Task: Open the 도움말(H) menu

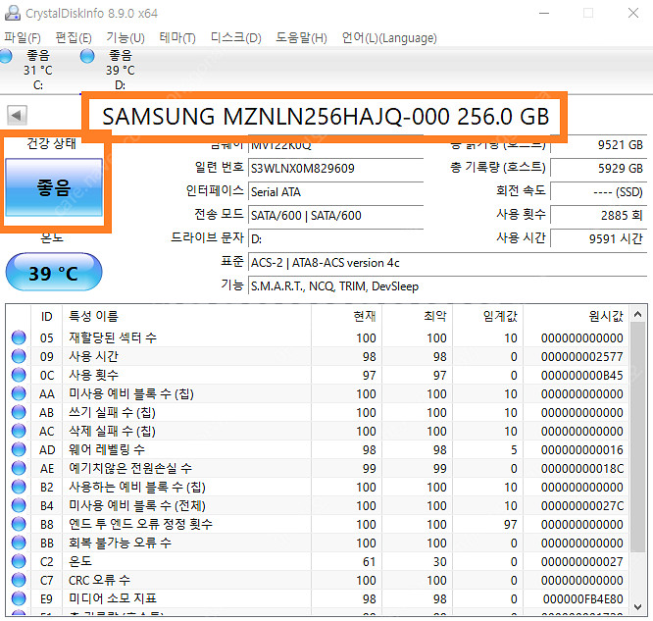Action: point(301,38)
